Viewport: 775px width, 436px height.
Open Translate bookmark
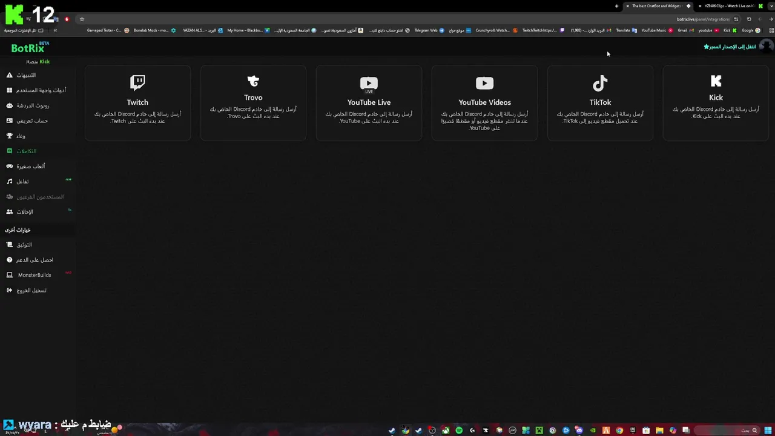point(627,30)
